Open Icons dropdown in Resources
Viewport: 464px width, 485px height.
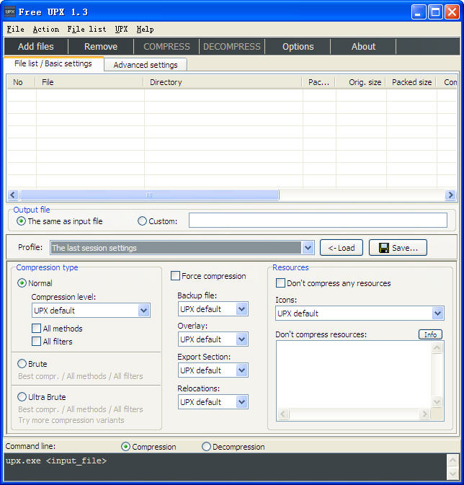click(437, 313)
